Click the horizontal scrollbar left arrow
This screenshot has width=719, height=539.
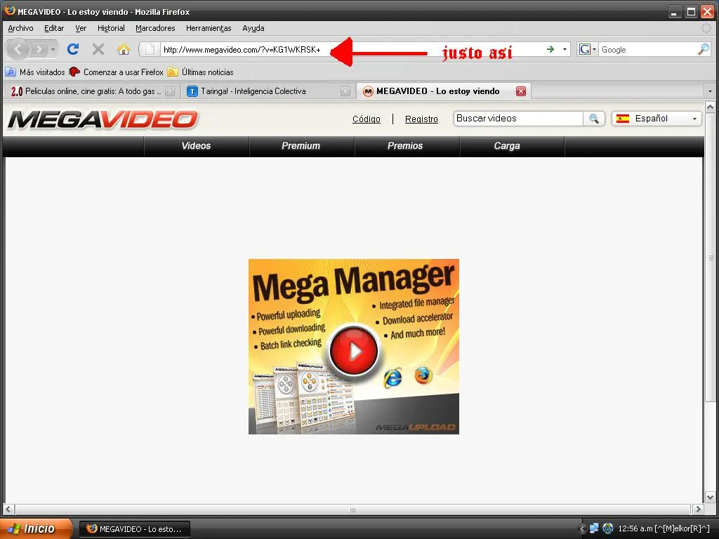click(8, 510)
